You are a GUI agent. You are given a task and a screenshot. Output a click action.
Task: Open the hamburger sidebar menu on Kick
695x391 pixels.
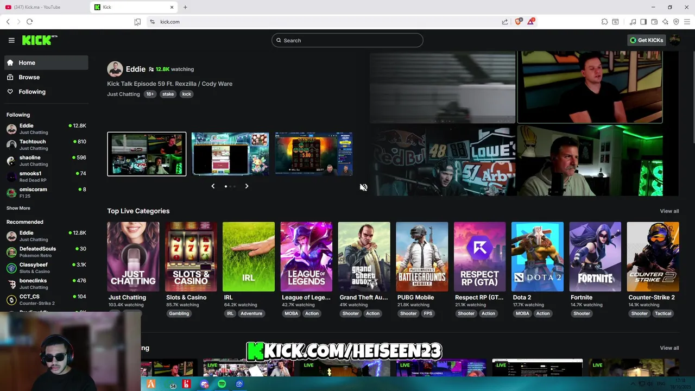click(x=11, y=40)
